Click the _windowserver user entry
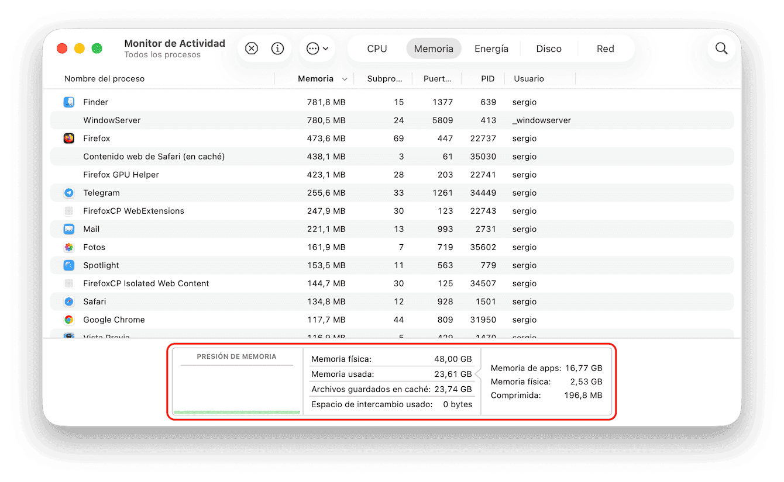This screenshot has width=784, height=482. [x=542, y=120]
